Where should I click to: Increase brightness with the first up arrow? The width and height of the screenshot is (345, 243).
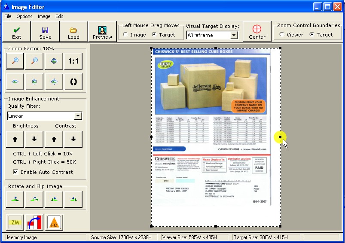tap(15, 139)
